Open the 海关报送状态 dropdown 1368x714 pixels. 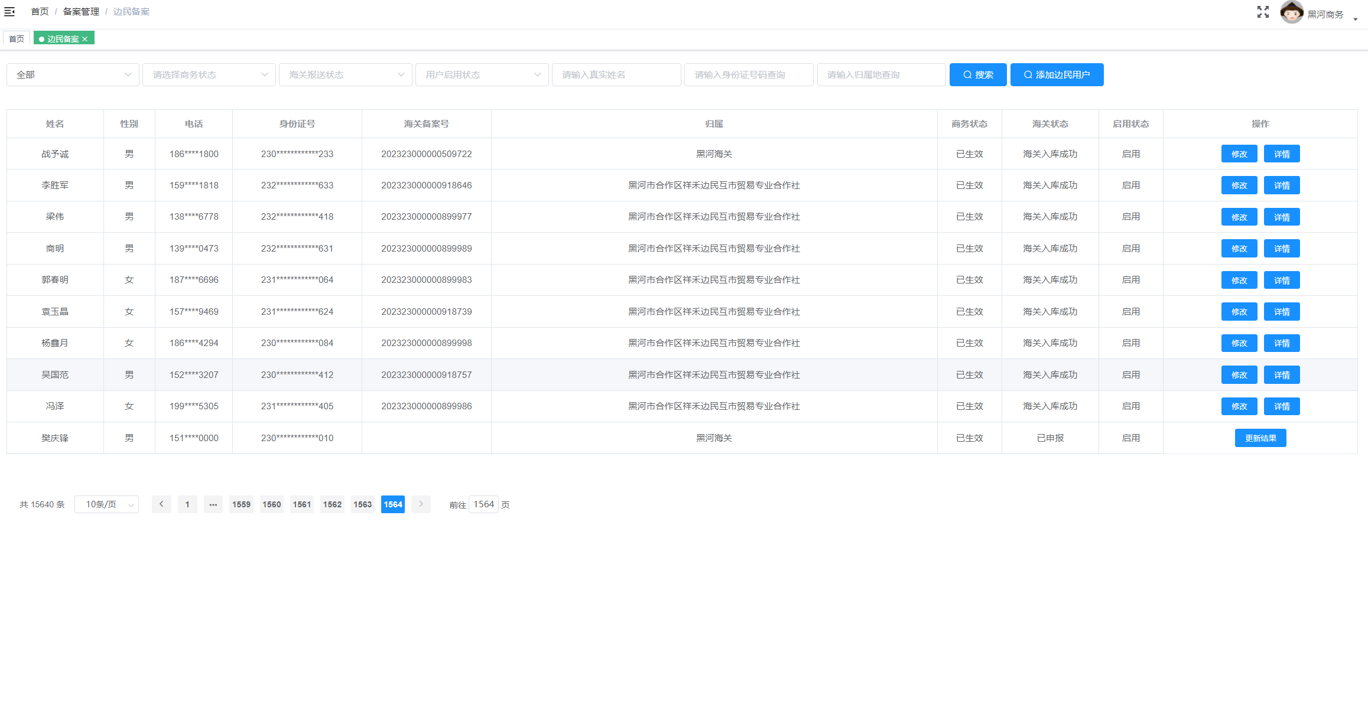[x=345, y=75]
